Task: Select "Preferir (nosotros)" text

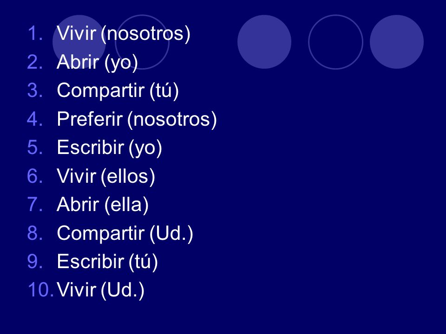Action: tap(137, 119)
